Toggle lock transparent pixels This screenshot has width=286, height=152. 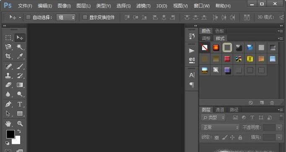tap(217, 138)
